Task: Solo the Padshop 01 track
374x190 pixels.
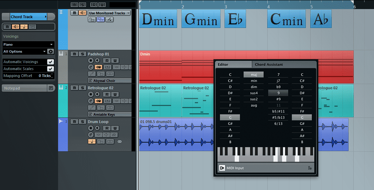Action: click(82, 54)
